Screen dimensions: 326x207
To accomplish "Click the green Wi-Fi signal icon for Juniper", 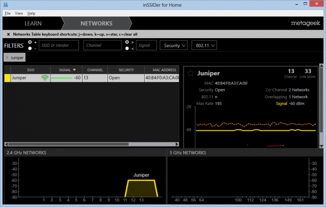I will point(45,78).
